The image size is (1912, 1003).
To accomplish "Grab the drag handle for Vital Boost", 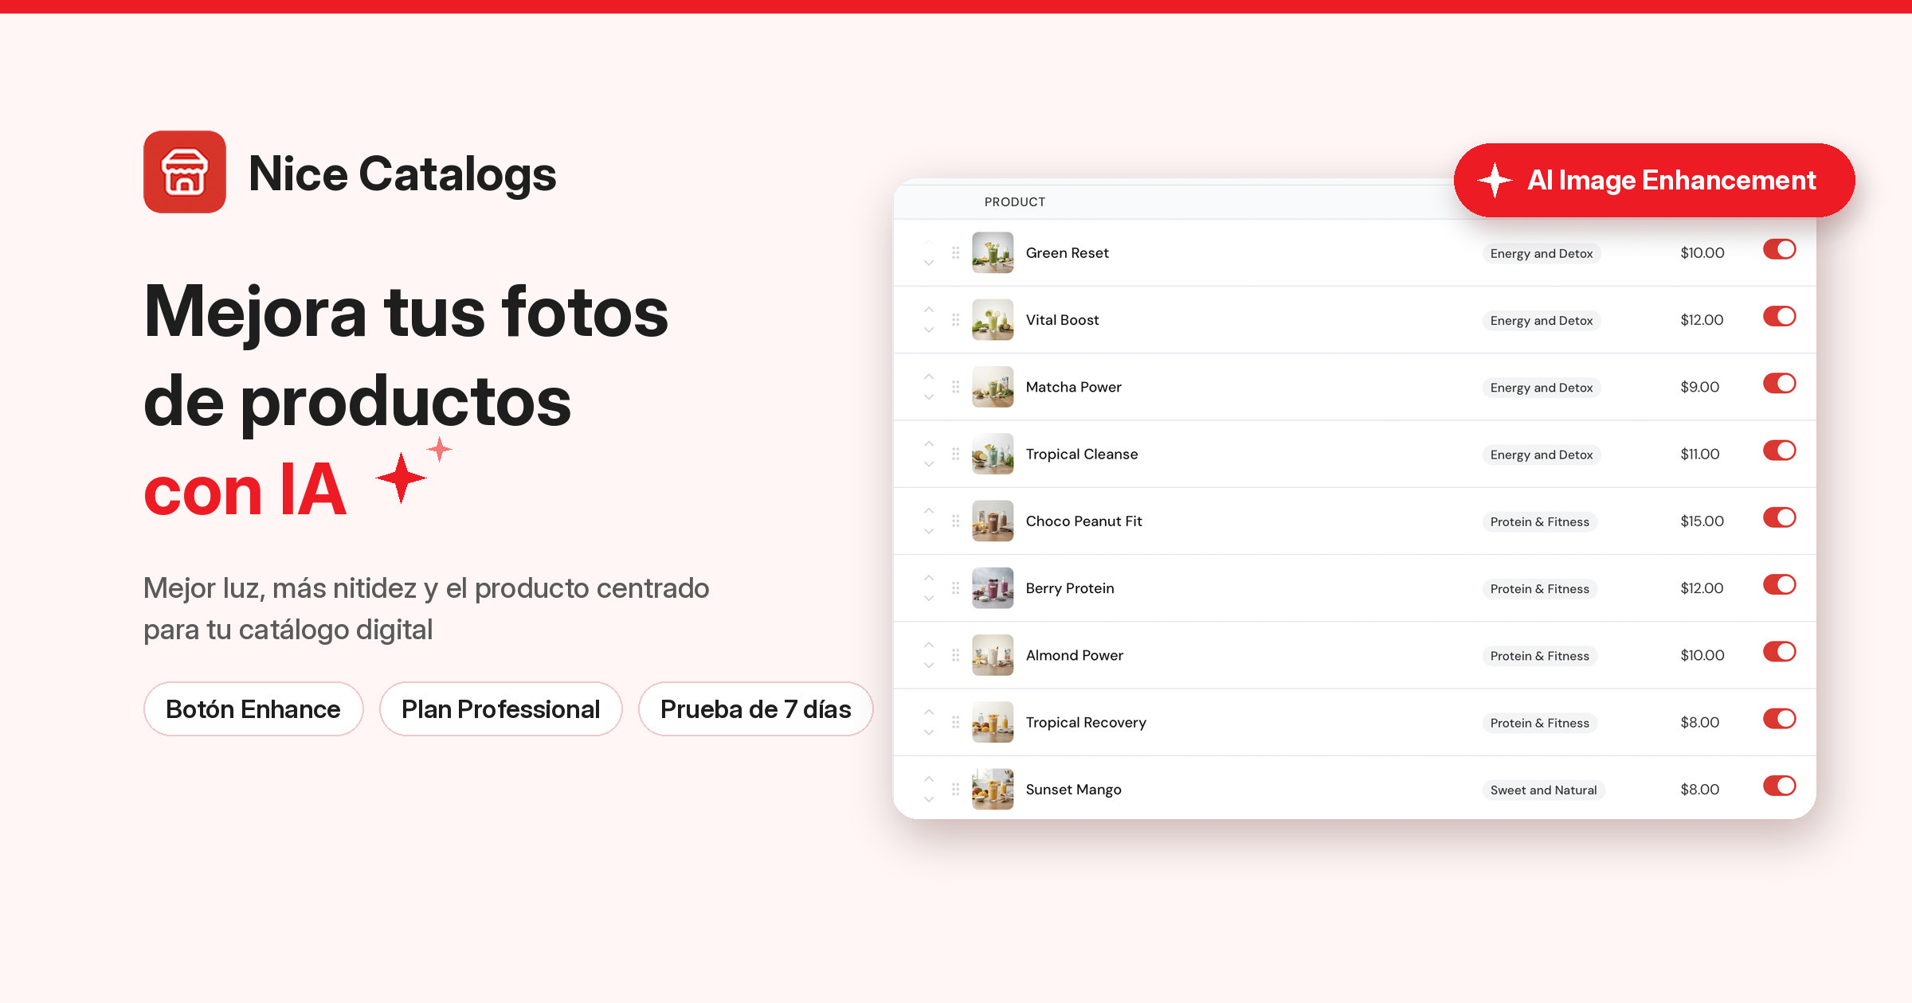I will (955, 320).
